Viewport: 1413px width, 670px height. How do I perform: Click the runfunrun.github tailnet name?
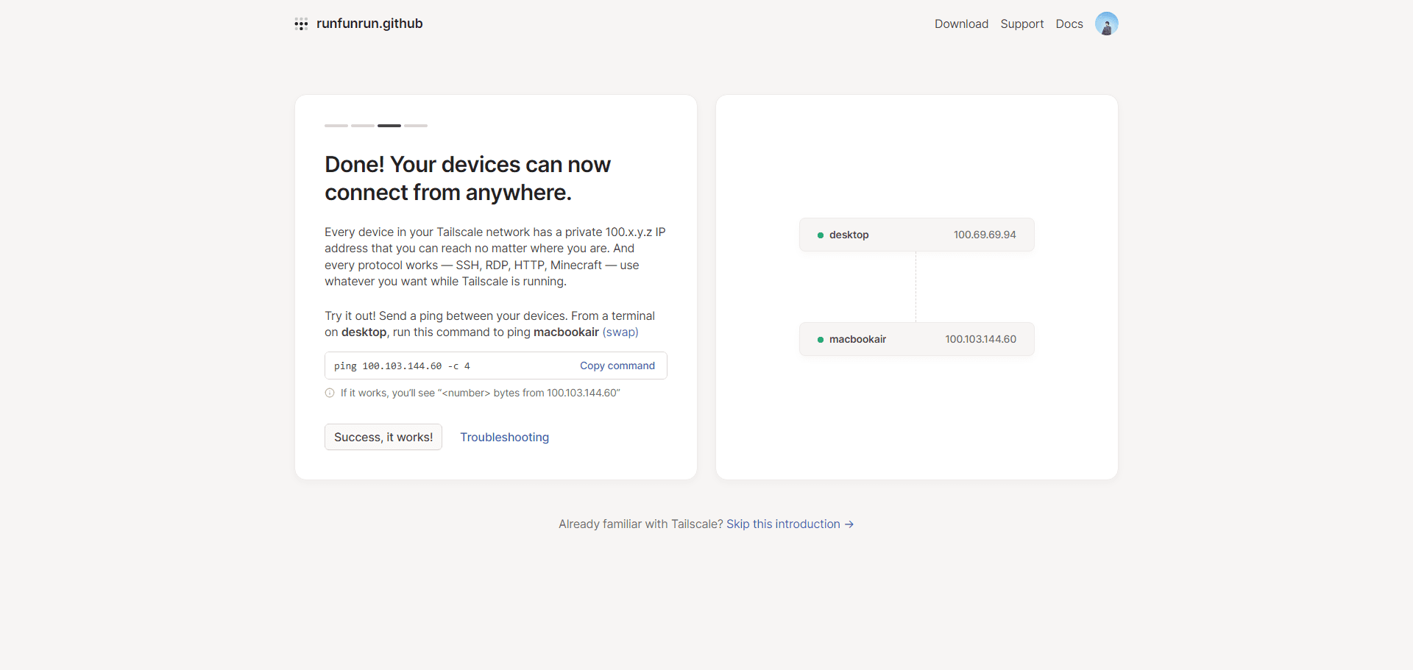tap(369, 24)
